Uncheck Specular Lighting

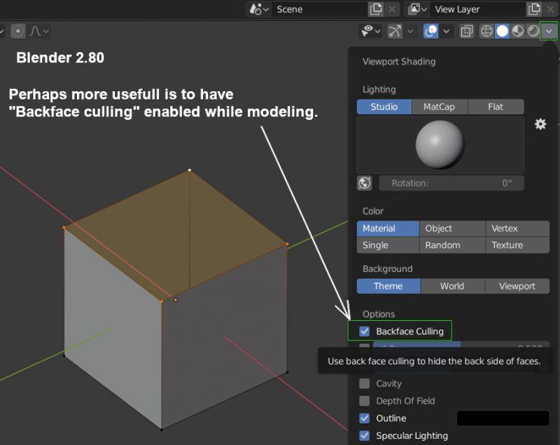364,435
